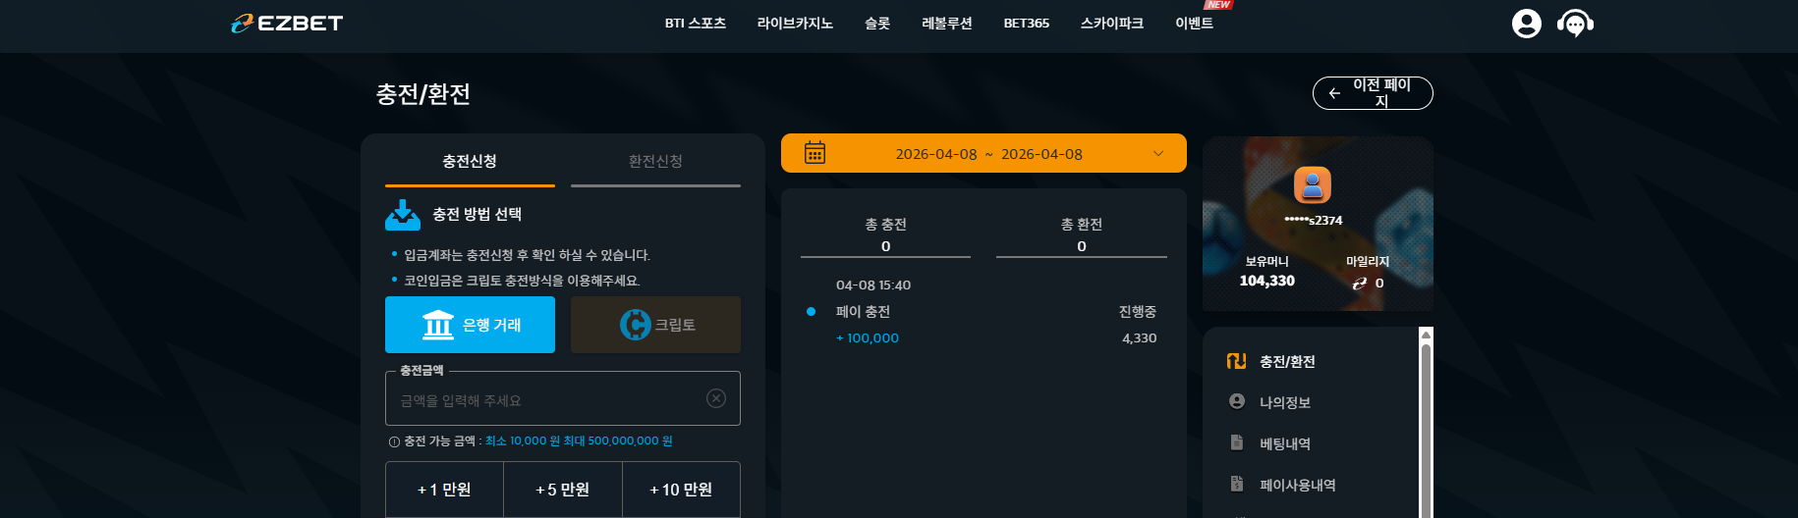Add +5 만원 to the amount
1798x518 pixels.
tap(563, 490)
